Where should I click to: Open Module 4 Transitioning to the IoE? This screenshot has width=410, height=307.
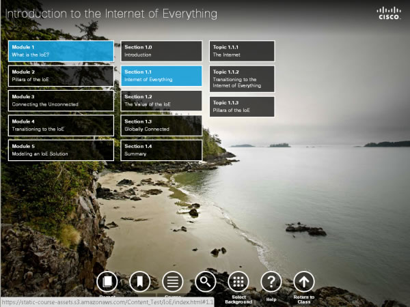[x=61, y=126]
